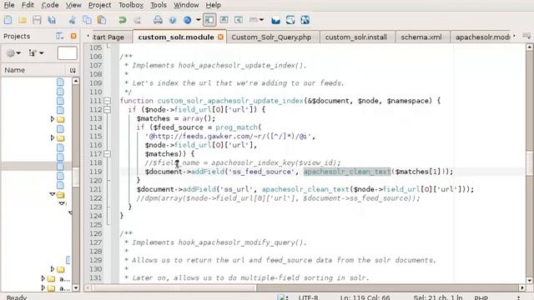The width and height of the screenshot is (534, 300).
Task: Cut selection with the scissors icon
Action: (73, 20)
